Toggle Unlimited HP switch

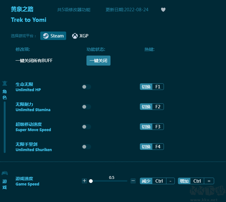86,87
